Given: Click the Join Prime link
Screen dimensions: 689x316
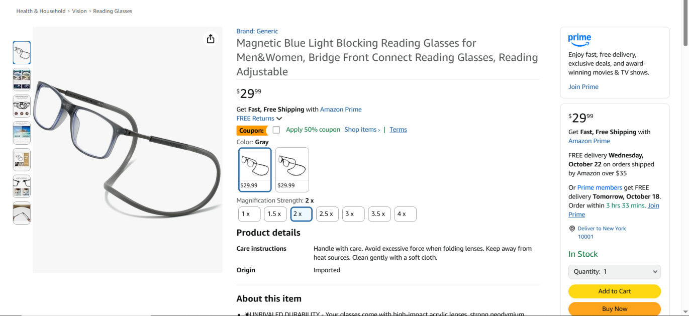Looking at the screenshot, I should [x=583, y=87].
